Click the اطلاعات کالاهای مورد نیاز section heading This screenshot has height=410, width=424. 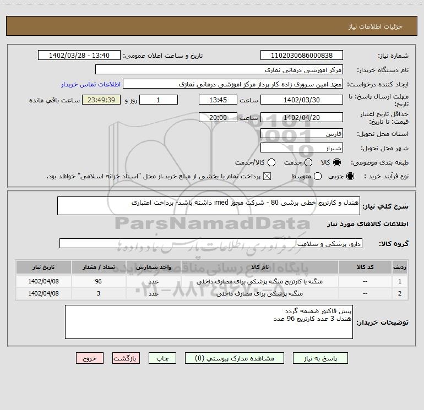coord(368,224)
